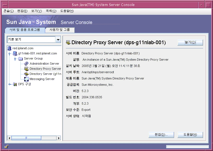Click the status bar progress field at bottom-right
213x151 pixels.
click(x=187, y=147)
